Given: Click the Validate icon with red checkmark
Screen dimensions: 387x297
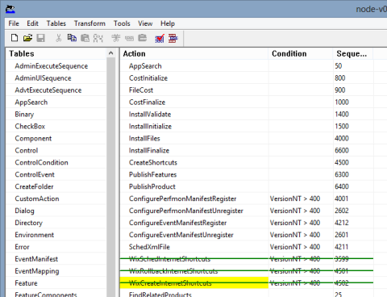Looking at the screenshot, I should pyautogui.click(x=160, y=39).
